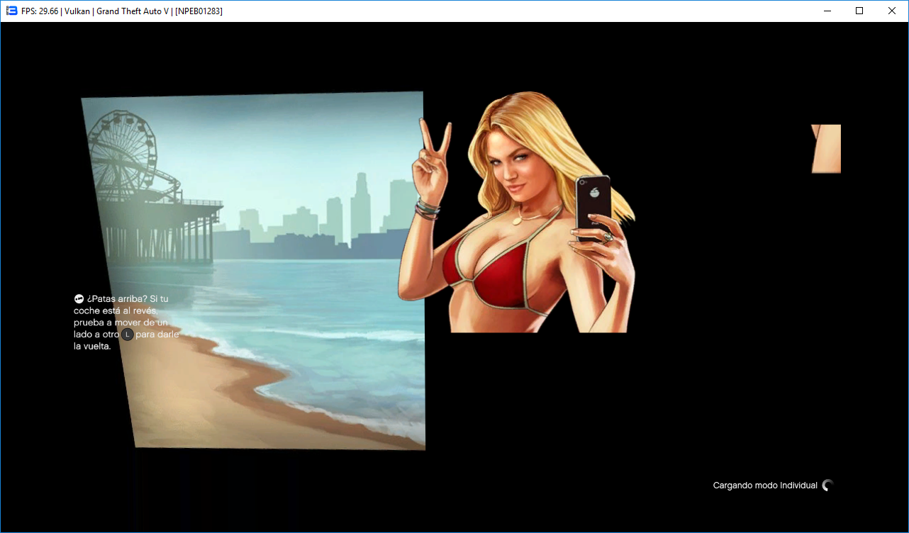The width and height of the screenshot is (909, 533).
Task: Click the RPCS3 app icon in title bar
Action: [11, 11]
